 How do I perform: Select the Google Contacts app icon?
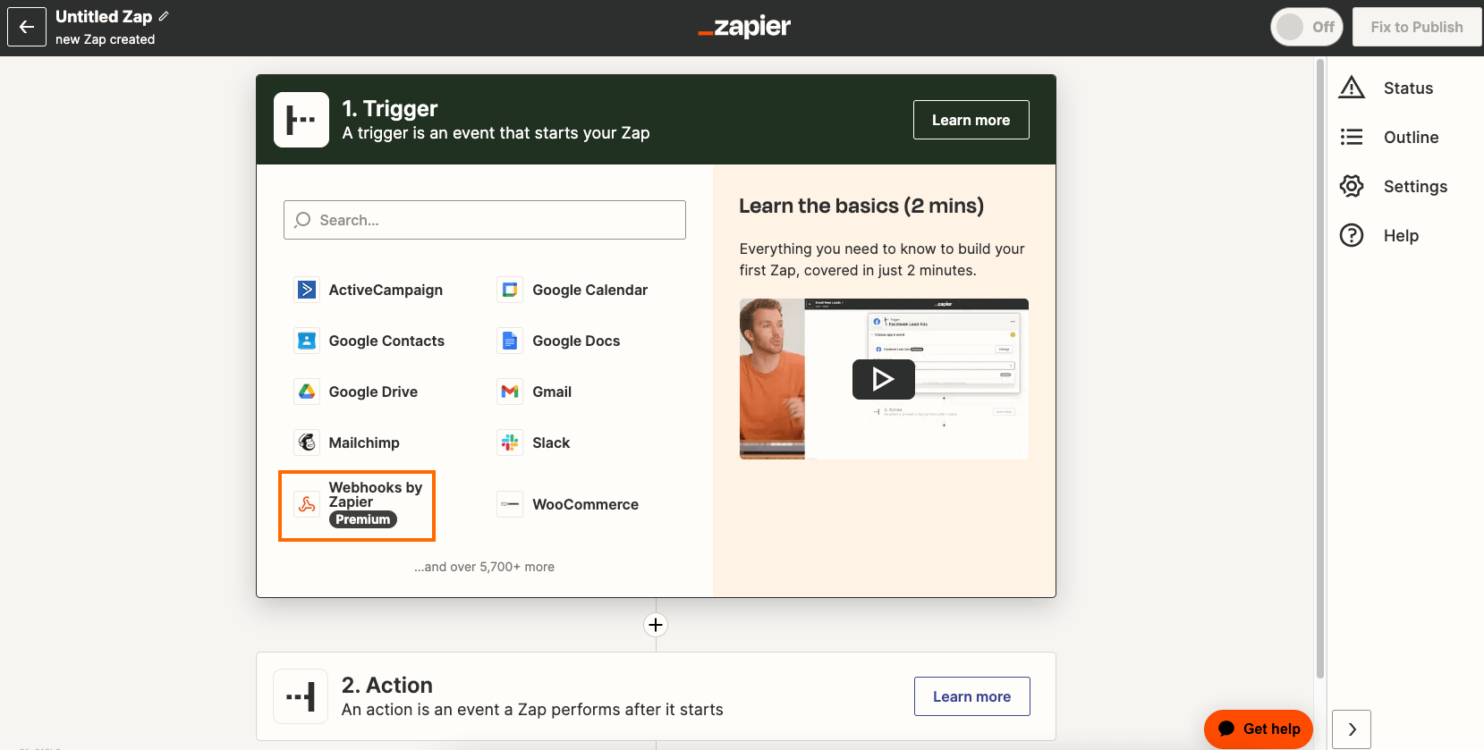coord(307,341)
